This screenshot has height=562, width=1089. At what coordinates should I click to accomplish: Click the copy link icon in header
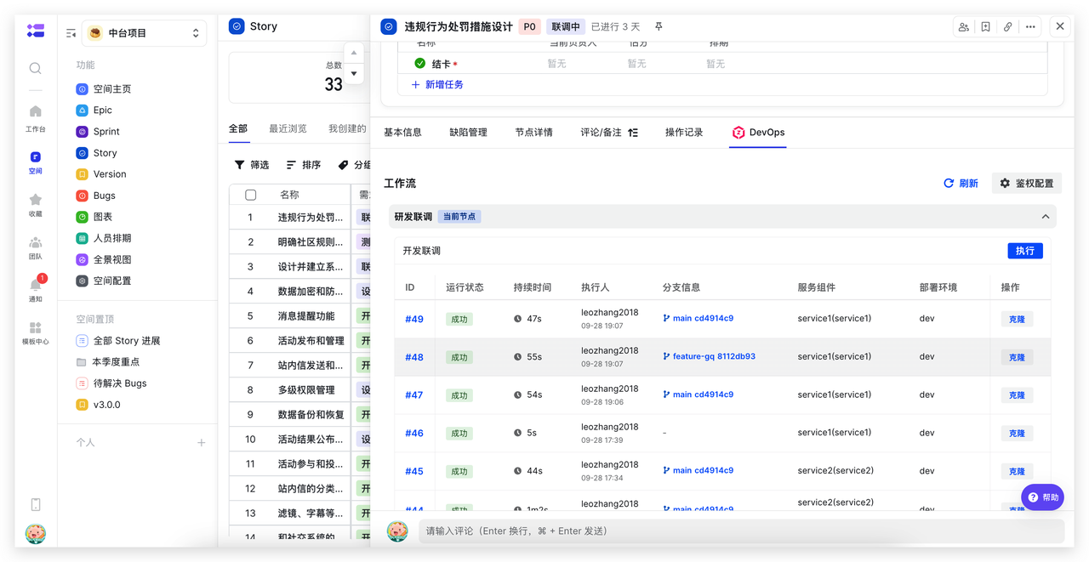click(x=1007, y=26)
